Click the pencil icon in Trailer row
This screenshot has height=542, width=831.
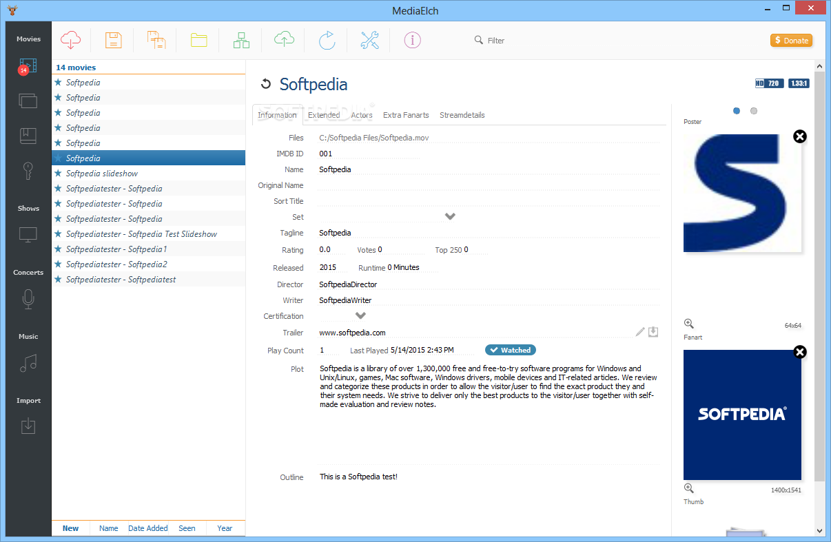[640, 332]
